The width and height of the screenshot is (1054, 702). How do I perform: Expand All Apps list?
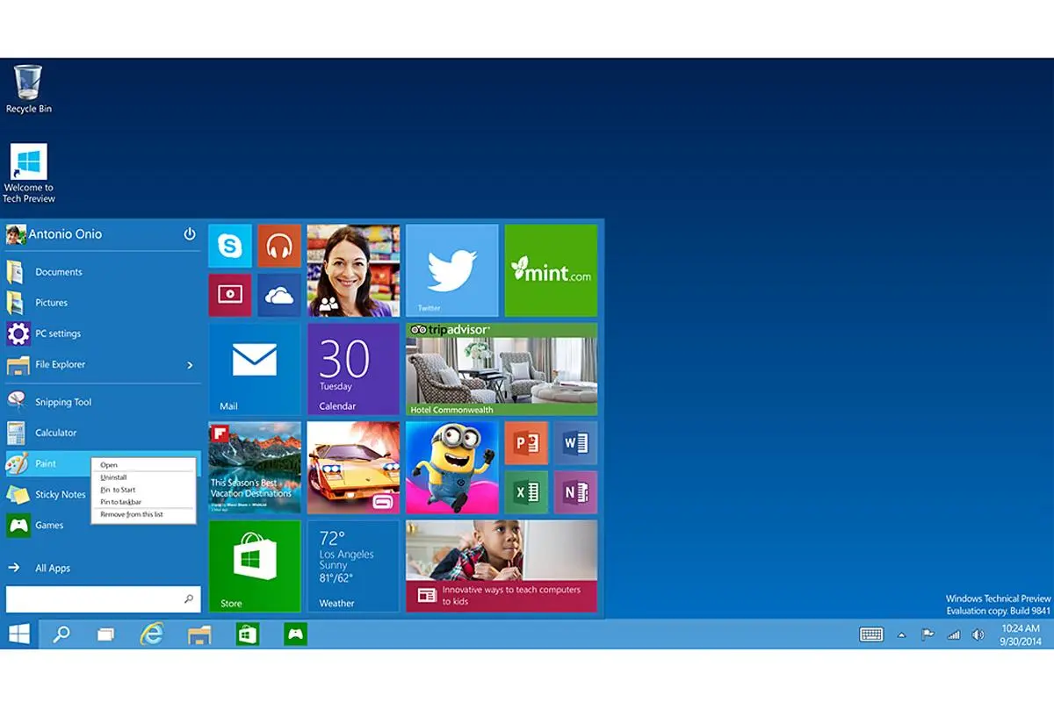pyautogui.click(x=53, y=569)
